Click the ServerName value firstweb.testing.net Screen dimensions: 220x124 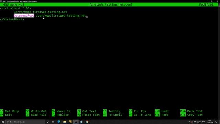click(50, 12)
